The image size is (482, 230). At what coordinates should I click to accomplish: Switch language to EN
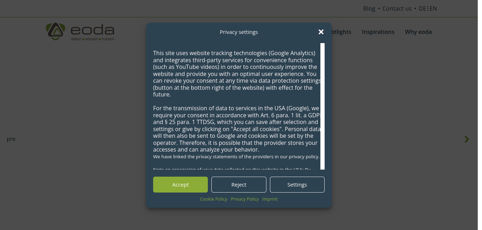433,8
